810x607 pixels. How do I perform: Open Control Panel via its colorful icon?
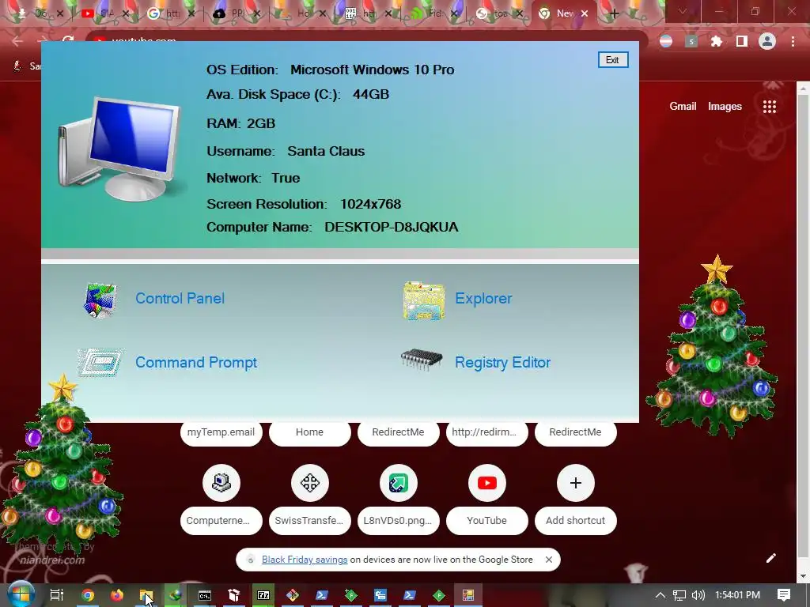100,300
